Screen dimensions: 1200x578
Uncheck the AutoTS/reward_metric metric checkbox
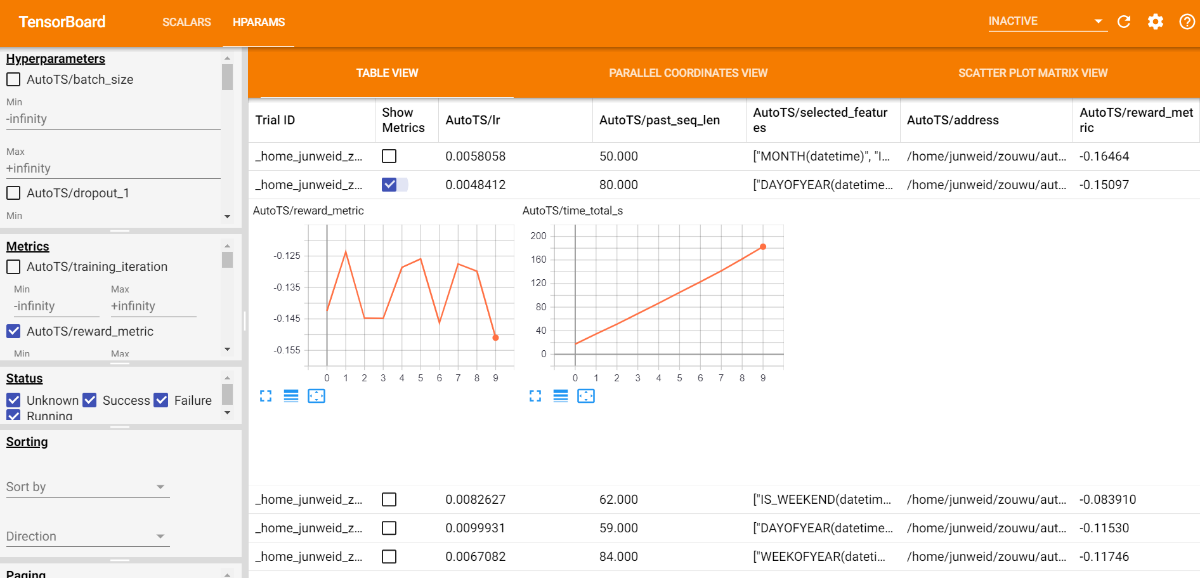point(13,331)
